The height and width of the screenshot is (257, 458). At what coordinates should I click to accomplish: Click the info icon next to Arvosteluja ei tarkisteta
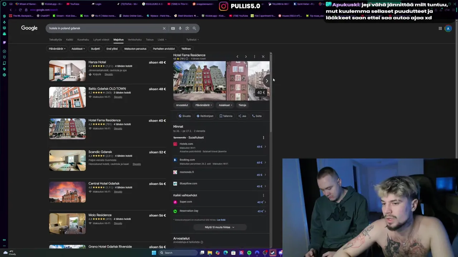(202, 242)
